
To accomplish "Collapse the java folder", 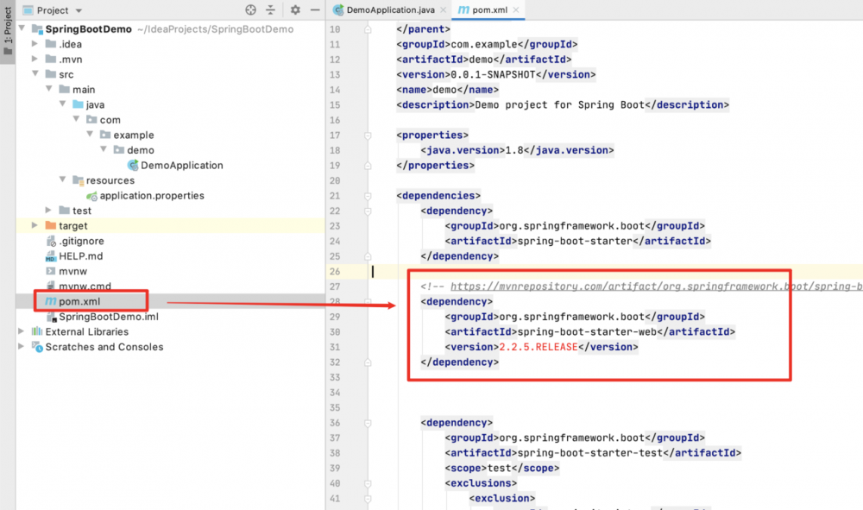I will pyautogui.click(x=63, y=104).
